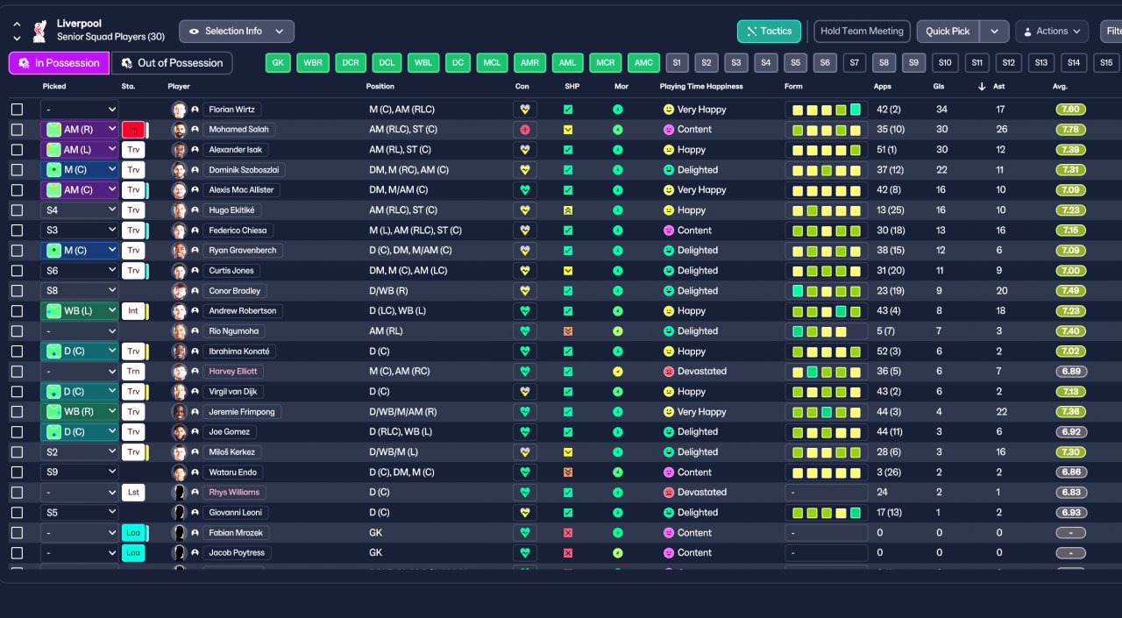Select the S5 substitute slot

795,63
